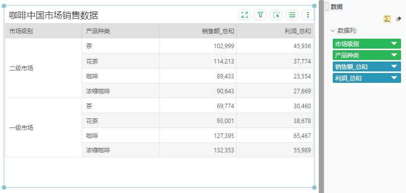Open dropdown arrow on 产品种类 field
Screen dimensions: 406x193
click(x=394, y=55)
